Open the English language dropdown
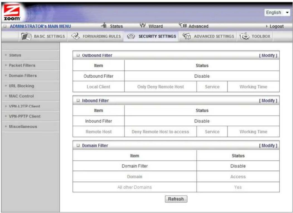 pyautogui.click(x=277, y=13)
